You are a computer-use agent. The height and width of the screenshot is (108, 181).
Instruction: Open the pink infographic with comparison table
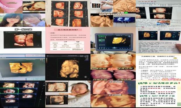click(68, 40)
